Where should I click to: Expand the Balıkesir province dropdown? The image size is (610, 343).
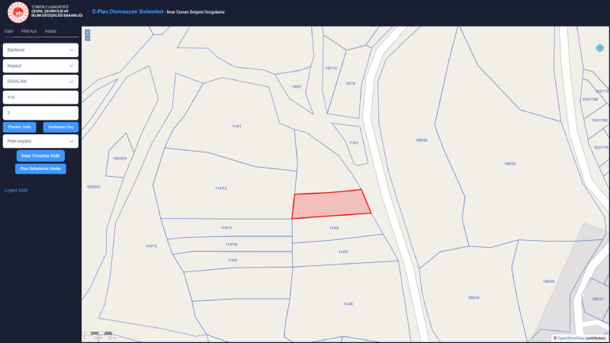[40, 50]
